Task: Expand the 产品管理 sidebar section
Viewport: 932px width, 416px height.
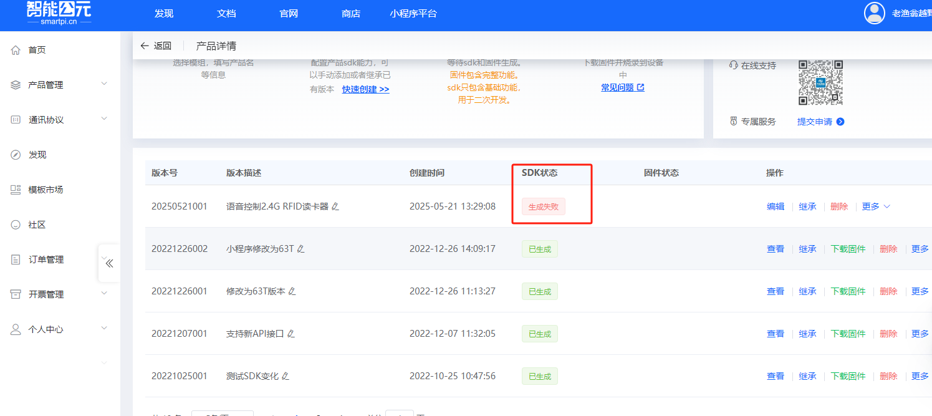Action: coord(103,83)
